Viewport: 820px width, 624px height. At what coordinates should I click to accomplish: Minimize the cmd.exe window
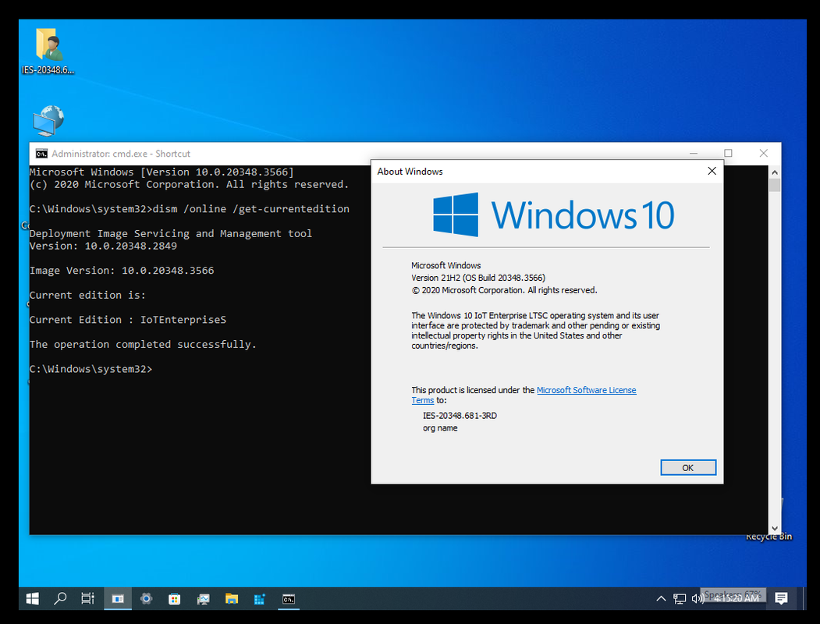tap(694, 154)
